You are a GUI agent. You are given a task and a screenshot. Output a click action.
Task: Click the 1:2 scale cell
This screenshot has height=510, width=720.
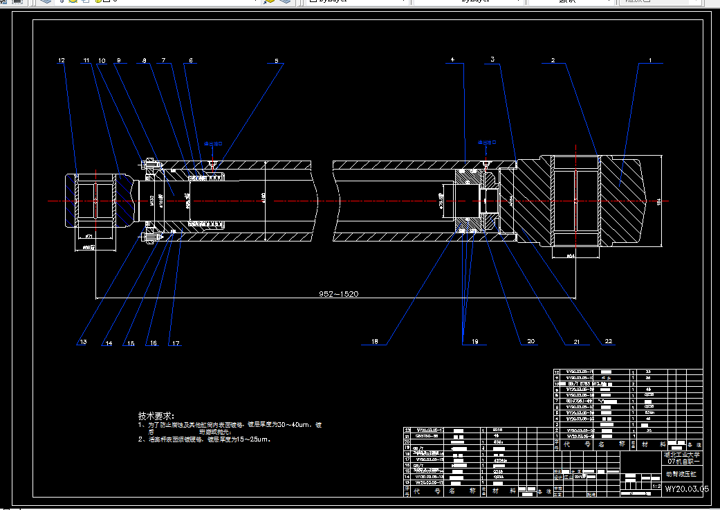[x=656, y=486]
